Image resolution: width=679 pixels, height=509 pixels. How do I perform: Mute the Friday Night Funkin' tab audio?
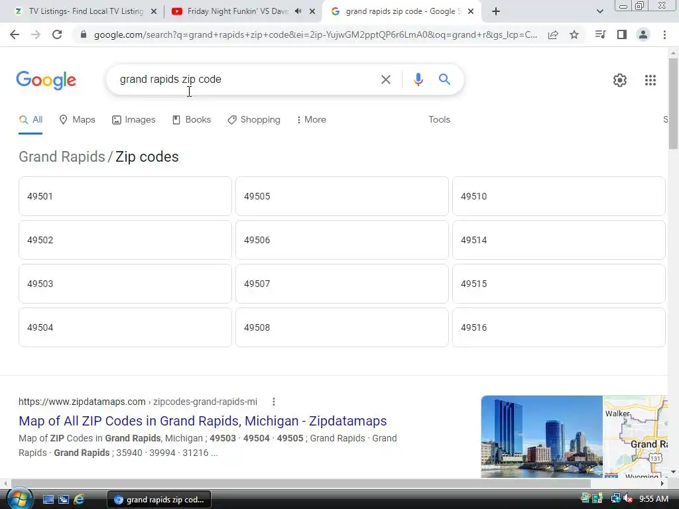(298, 11)
